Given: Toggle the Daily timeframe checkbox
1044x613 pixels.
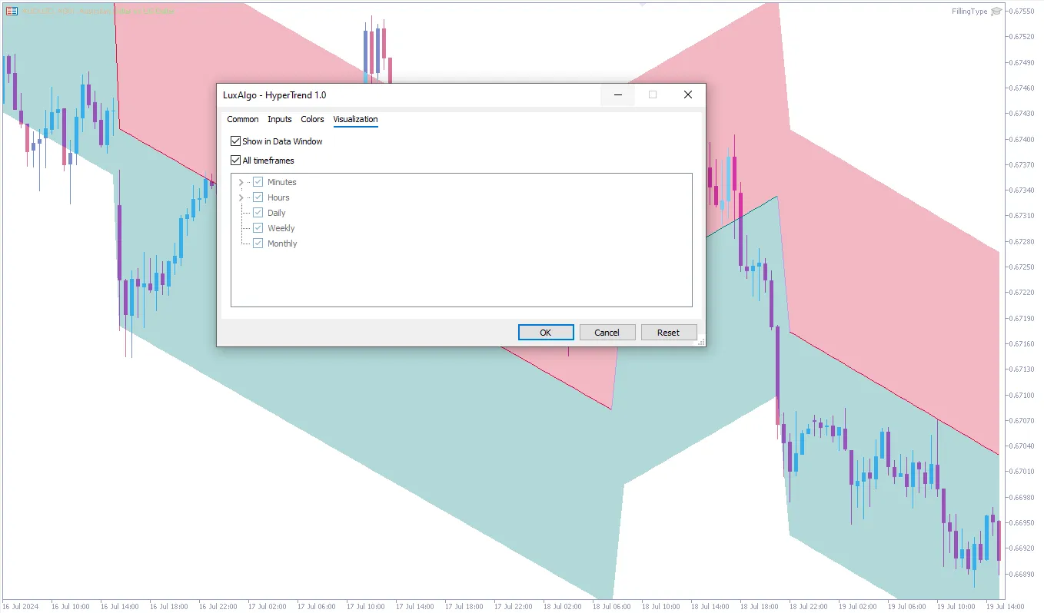Looking at the screenshot, I should click(x=258, y=213).
